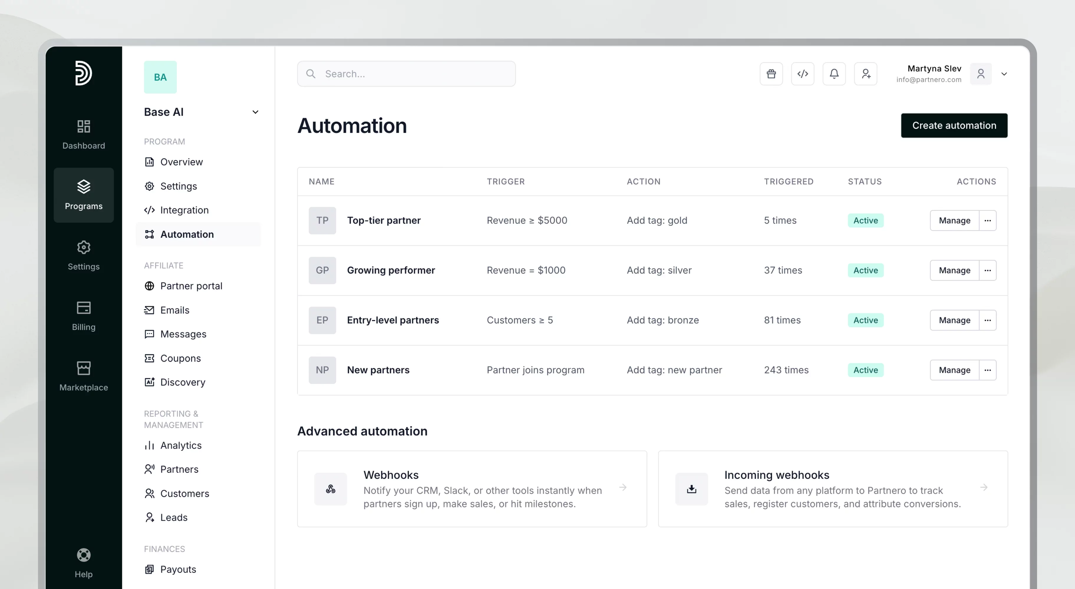This screenshot has height=589, width=1075.
Task: Click the gift box icon in header
Action: click(x=771, y=74)
